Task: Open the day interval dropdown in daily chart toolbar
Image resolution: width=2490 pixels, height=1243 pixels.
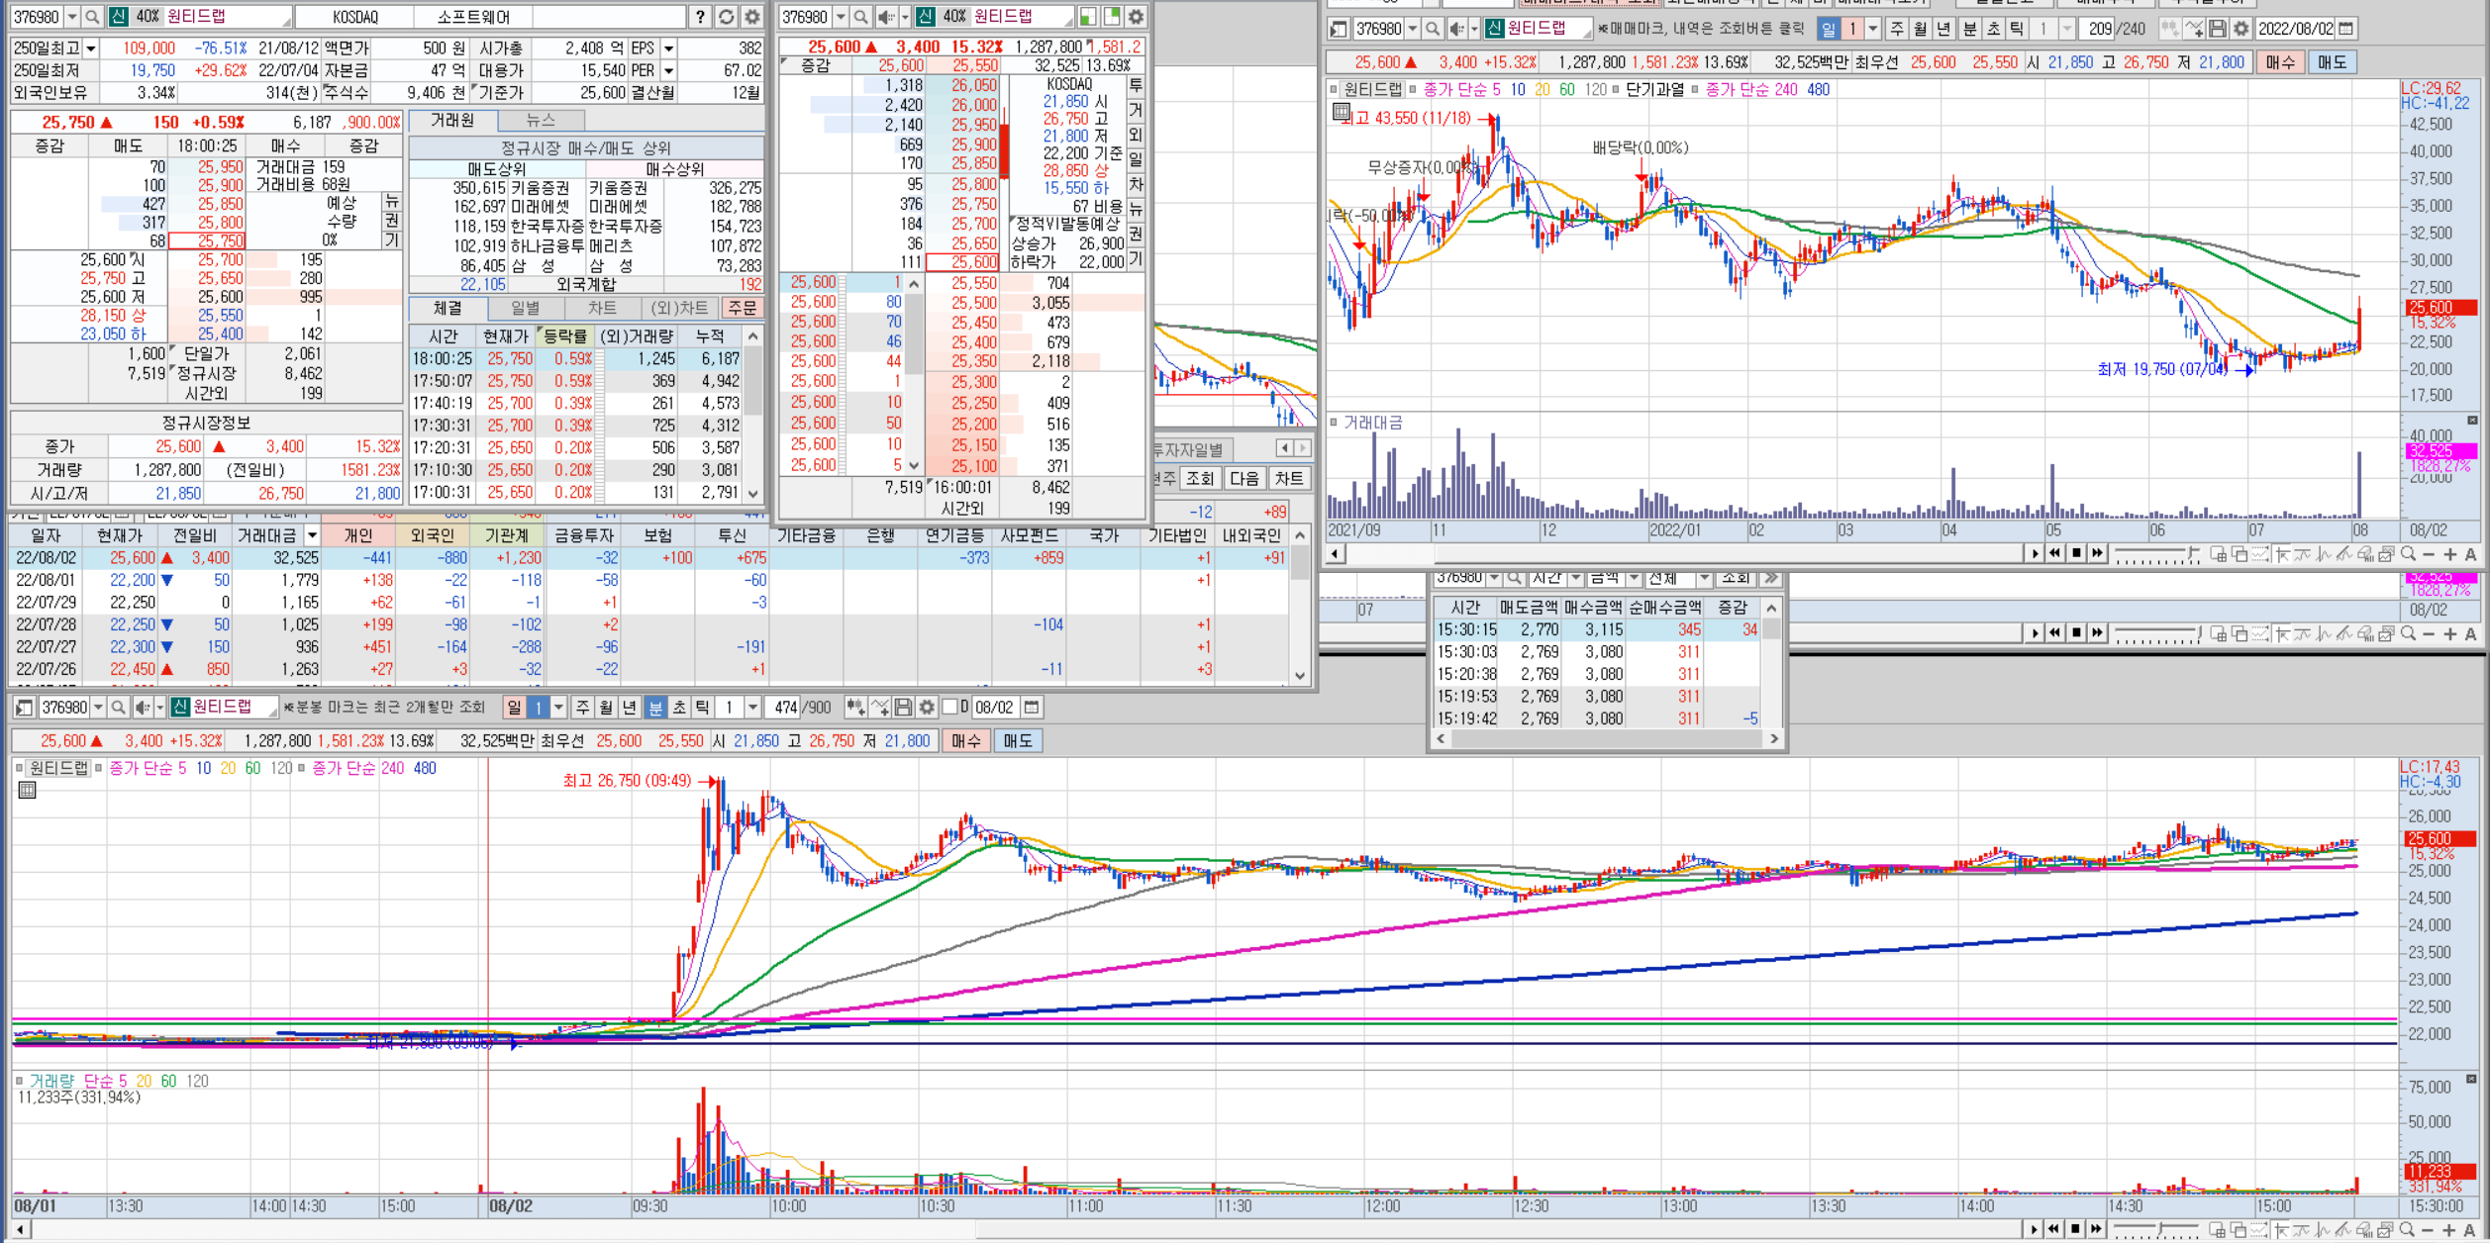Action: (x=1872, y=29)
